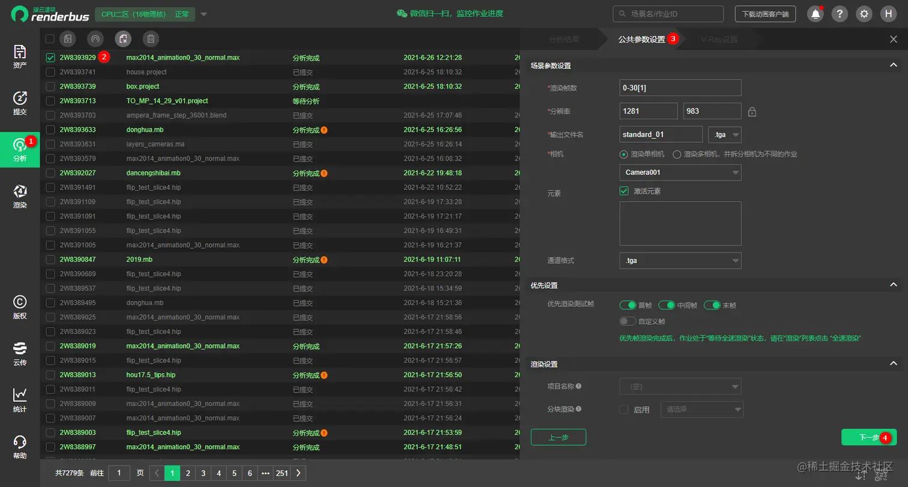The width and height of the screenshot is (908, 487).
Task: Collapse the 优先设置 section
Action: [894, 285]
